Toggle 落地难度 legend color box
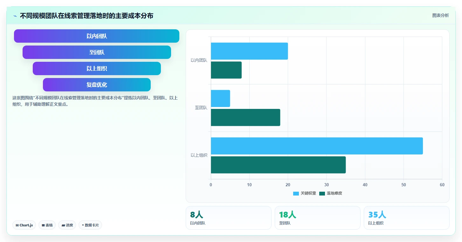This screenshot has height=242, width=462. tap(322, 193)
